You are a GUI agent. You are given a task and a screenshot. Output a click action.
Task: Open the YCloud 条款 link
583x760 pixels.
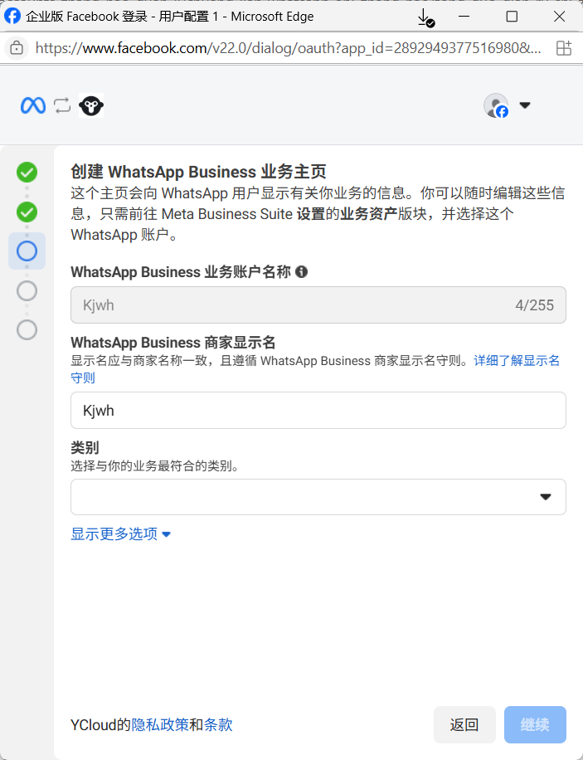(218, 724)
